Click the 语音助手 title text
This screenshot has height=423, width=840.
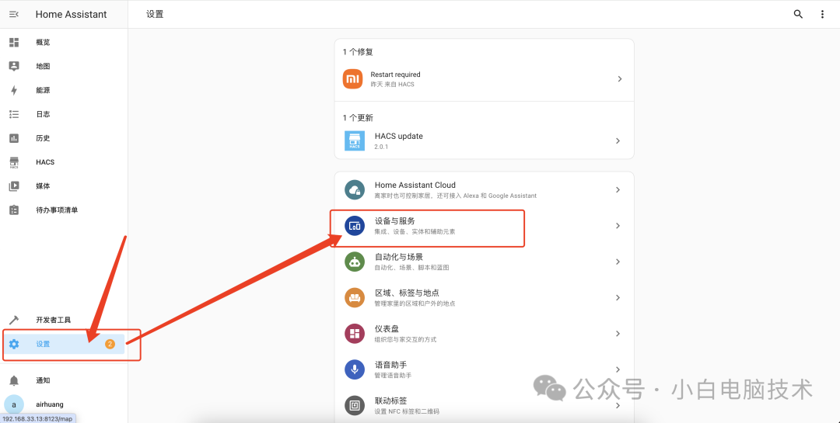390,365
